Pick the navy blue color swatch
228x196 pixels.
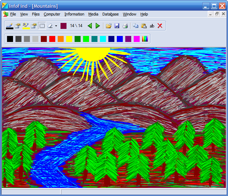(111, 39)
